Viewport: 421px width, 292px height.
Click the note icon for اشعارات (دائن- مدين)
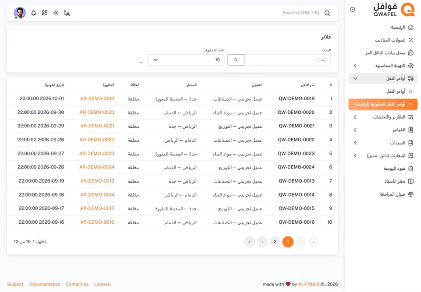tap(410, 156)
